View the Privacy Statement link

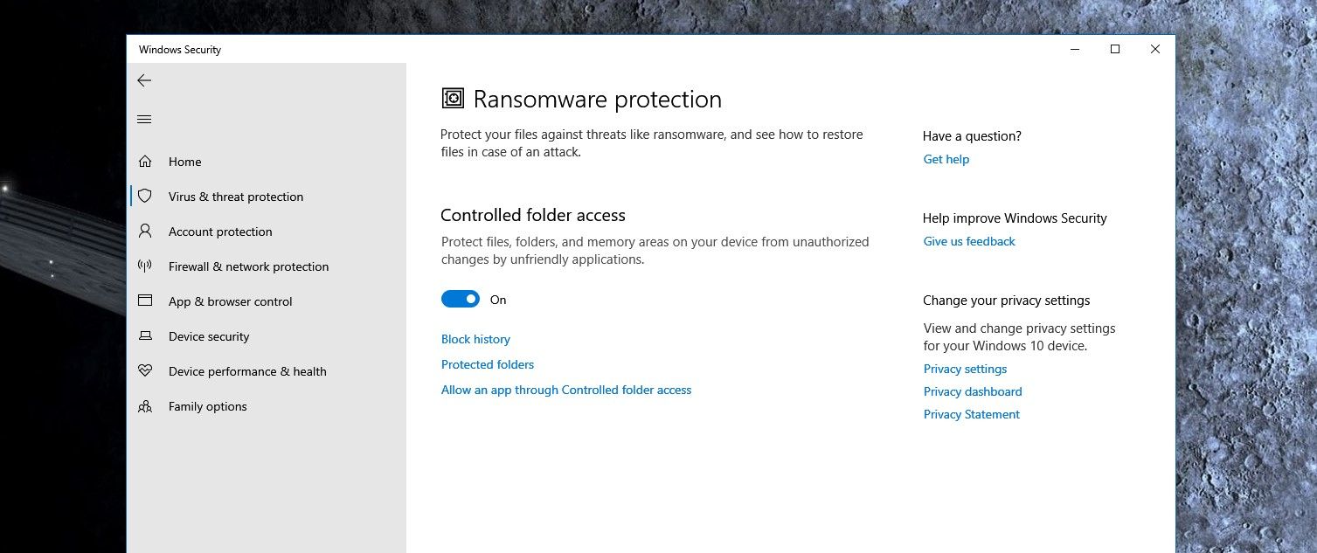[972, 414]
